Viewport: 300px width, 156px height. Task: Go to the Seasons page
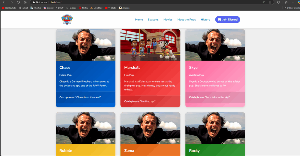pyautogui.click(x=153, y=20)
